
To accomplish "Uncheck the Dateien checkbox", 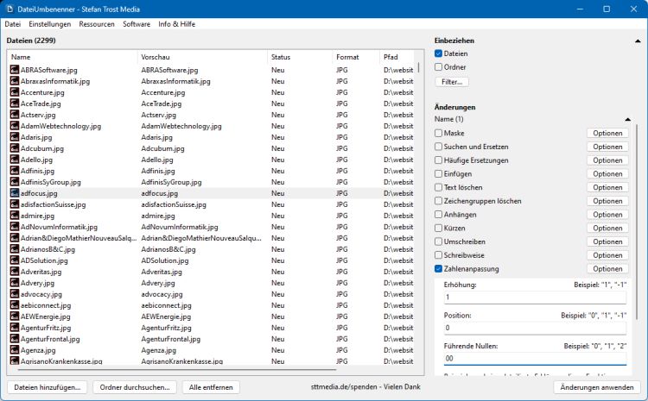I will tap(439, 53).
